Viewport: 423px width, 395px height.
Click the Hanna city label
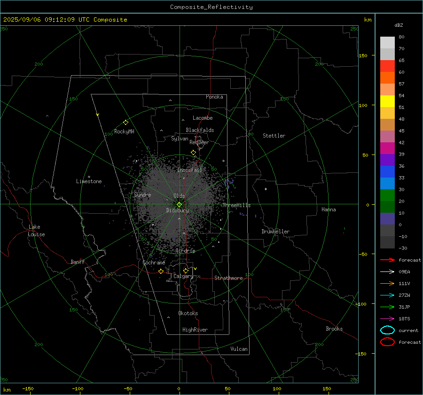coord(329,209)
